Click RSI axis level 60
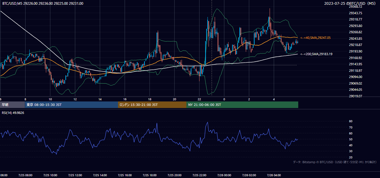380x178 pixels. tap(351, 133)
